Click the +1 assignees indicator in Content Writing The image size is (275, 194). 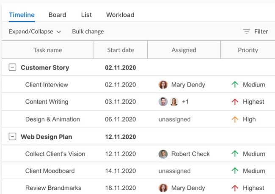click(x=186, y=102)
